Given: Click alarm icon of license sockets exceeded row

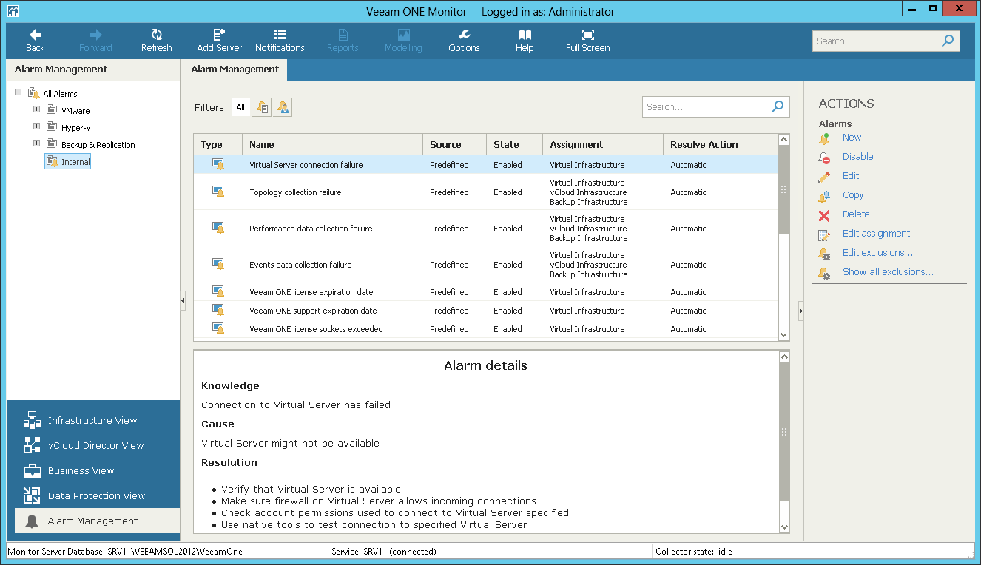Looking at the screenshot, I should coord(218,329).
